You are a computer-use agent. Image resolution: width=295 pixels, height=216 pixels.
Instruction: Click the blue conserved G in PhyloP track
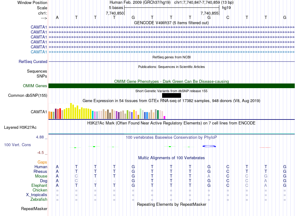[209, 146]
